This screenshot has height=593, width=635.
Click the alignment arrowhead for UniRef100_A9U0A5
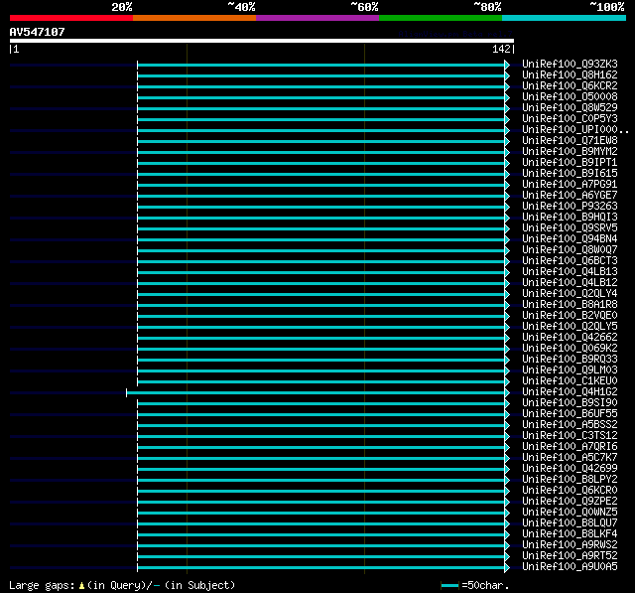click(x=507, y=567)
